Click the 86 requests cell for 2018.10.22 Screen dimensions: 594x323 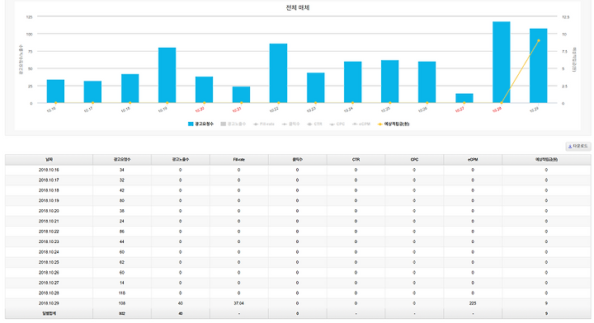tap(122, 232)
